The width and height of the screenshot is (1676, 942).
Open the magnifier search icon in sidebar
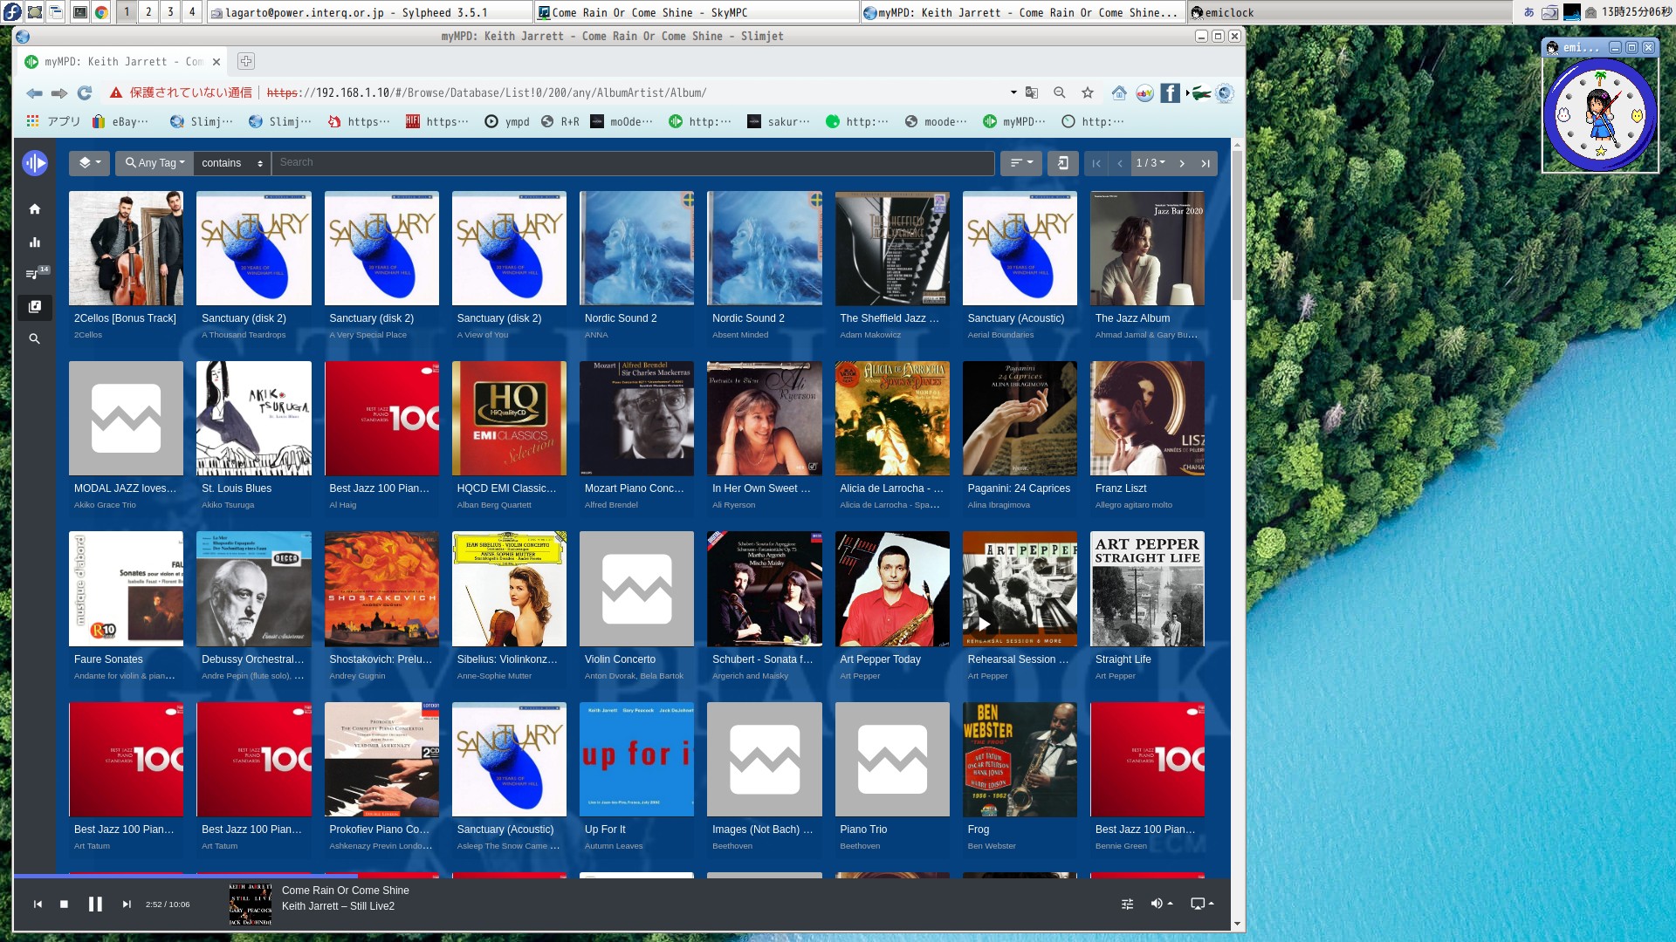(35, 339)
